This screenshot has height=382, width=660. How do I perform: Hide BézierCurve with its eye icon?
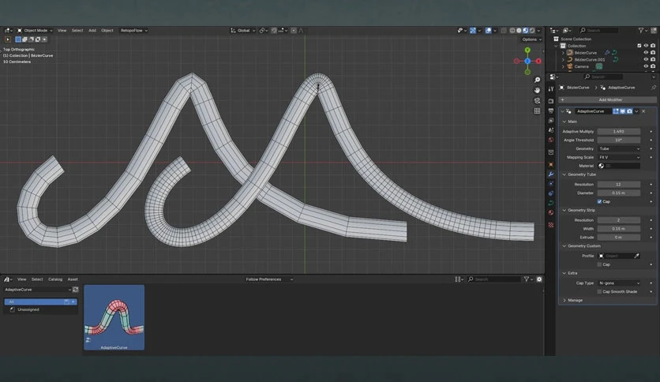tap(646, 53)
